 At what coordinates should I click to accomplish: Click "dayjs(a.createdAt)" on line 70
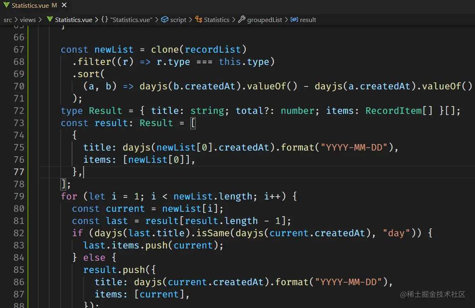click(x=365, y=86)
